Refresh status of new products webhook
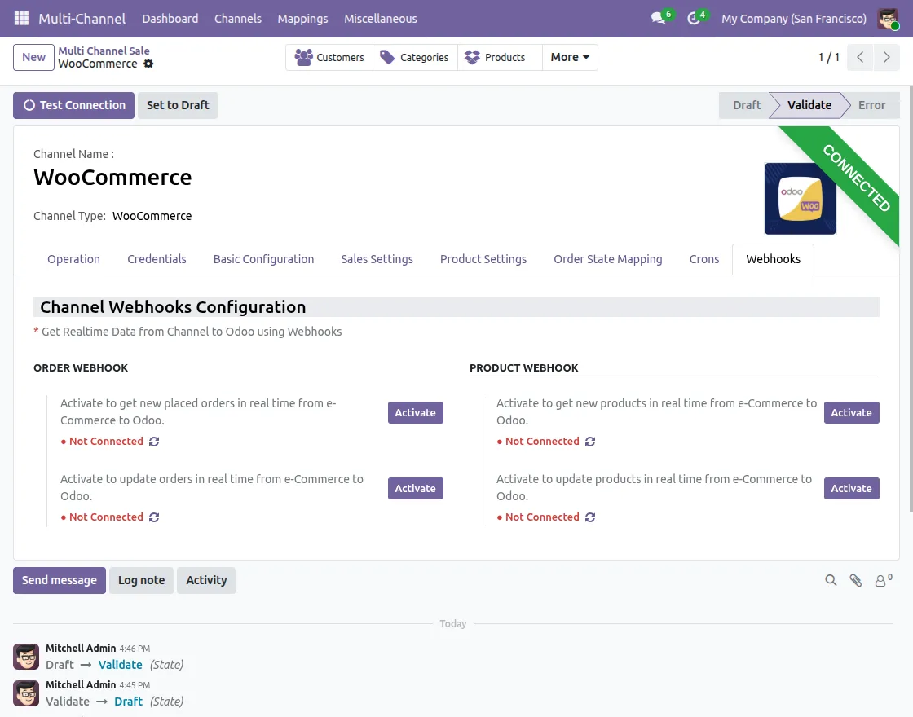Viewport: 913px width, 717px height. point(590,442)
